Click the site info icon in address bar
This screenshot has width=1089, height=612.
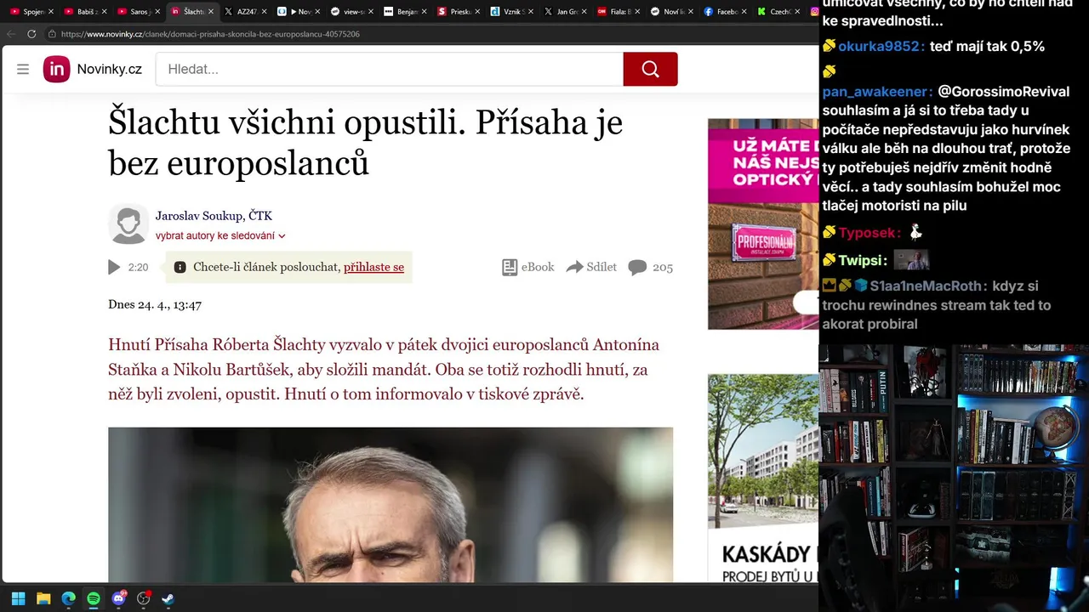point(52,34)
